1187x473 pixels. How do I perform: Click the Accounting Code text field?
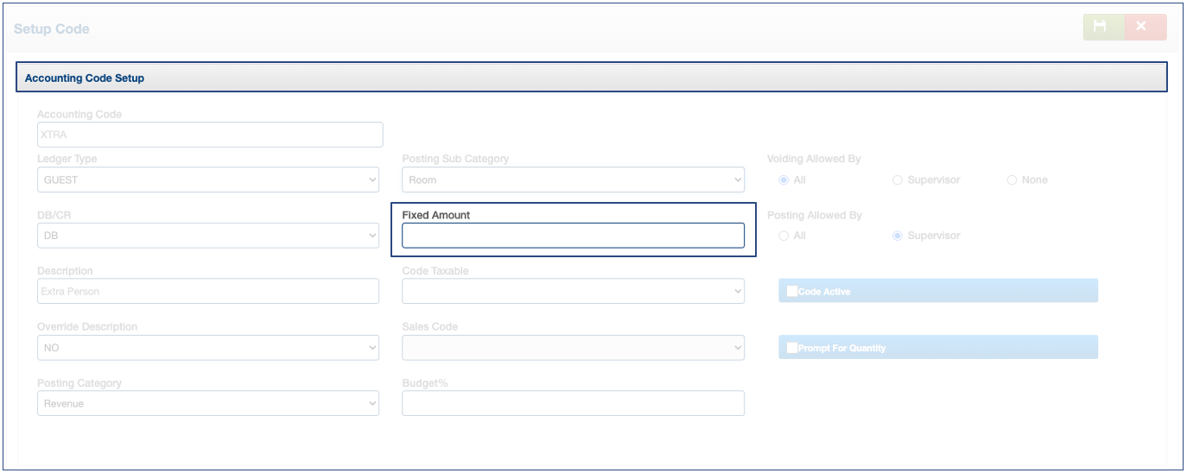click(209, 135)
